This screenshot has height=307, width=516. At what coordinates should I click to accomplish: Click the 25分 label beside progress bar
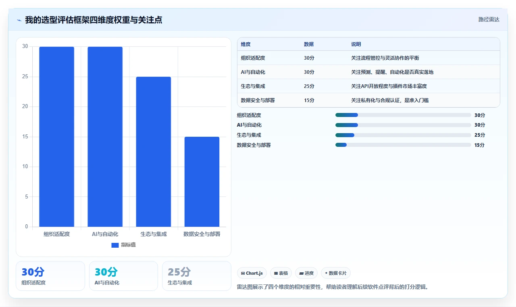[x=480, y=135]
